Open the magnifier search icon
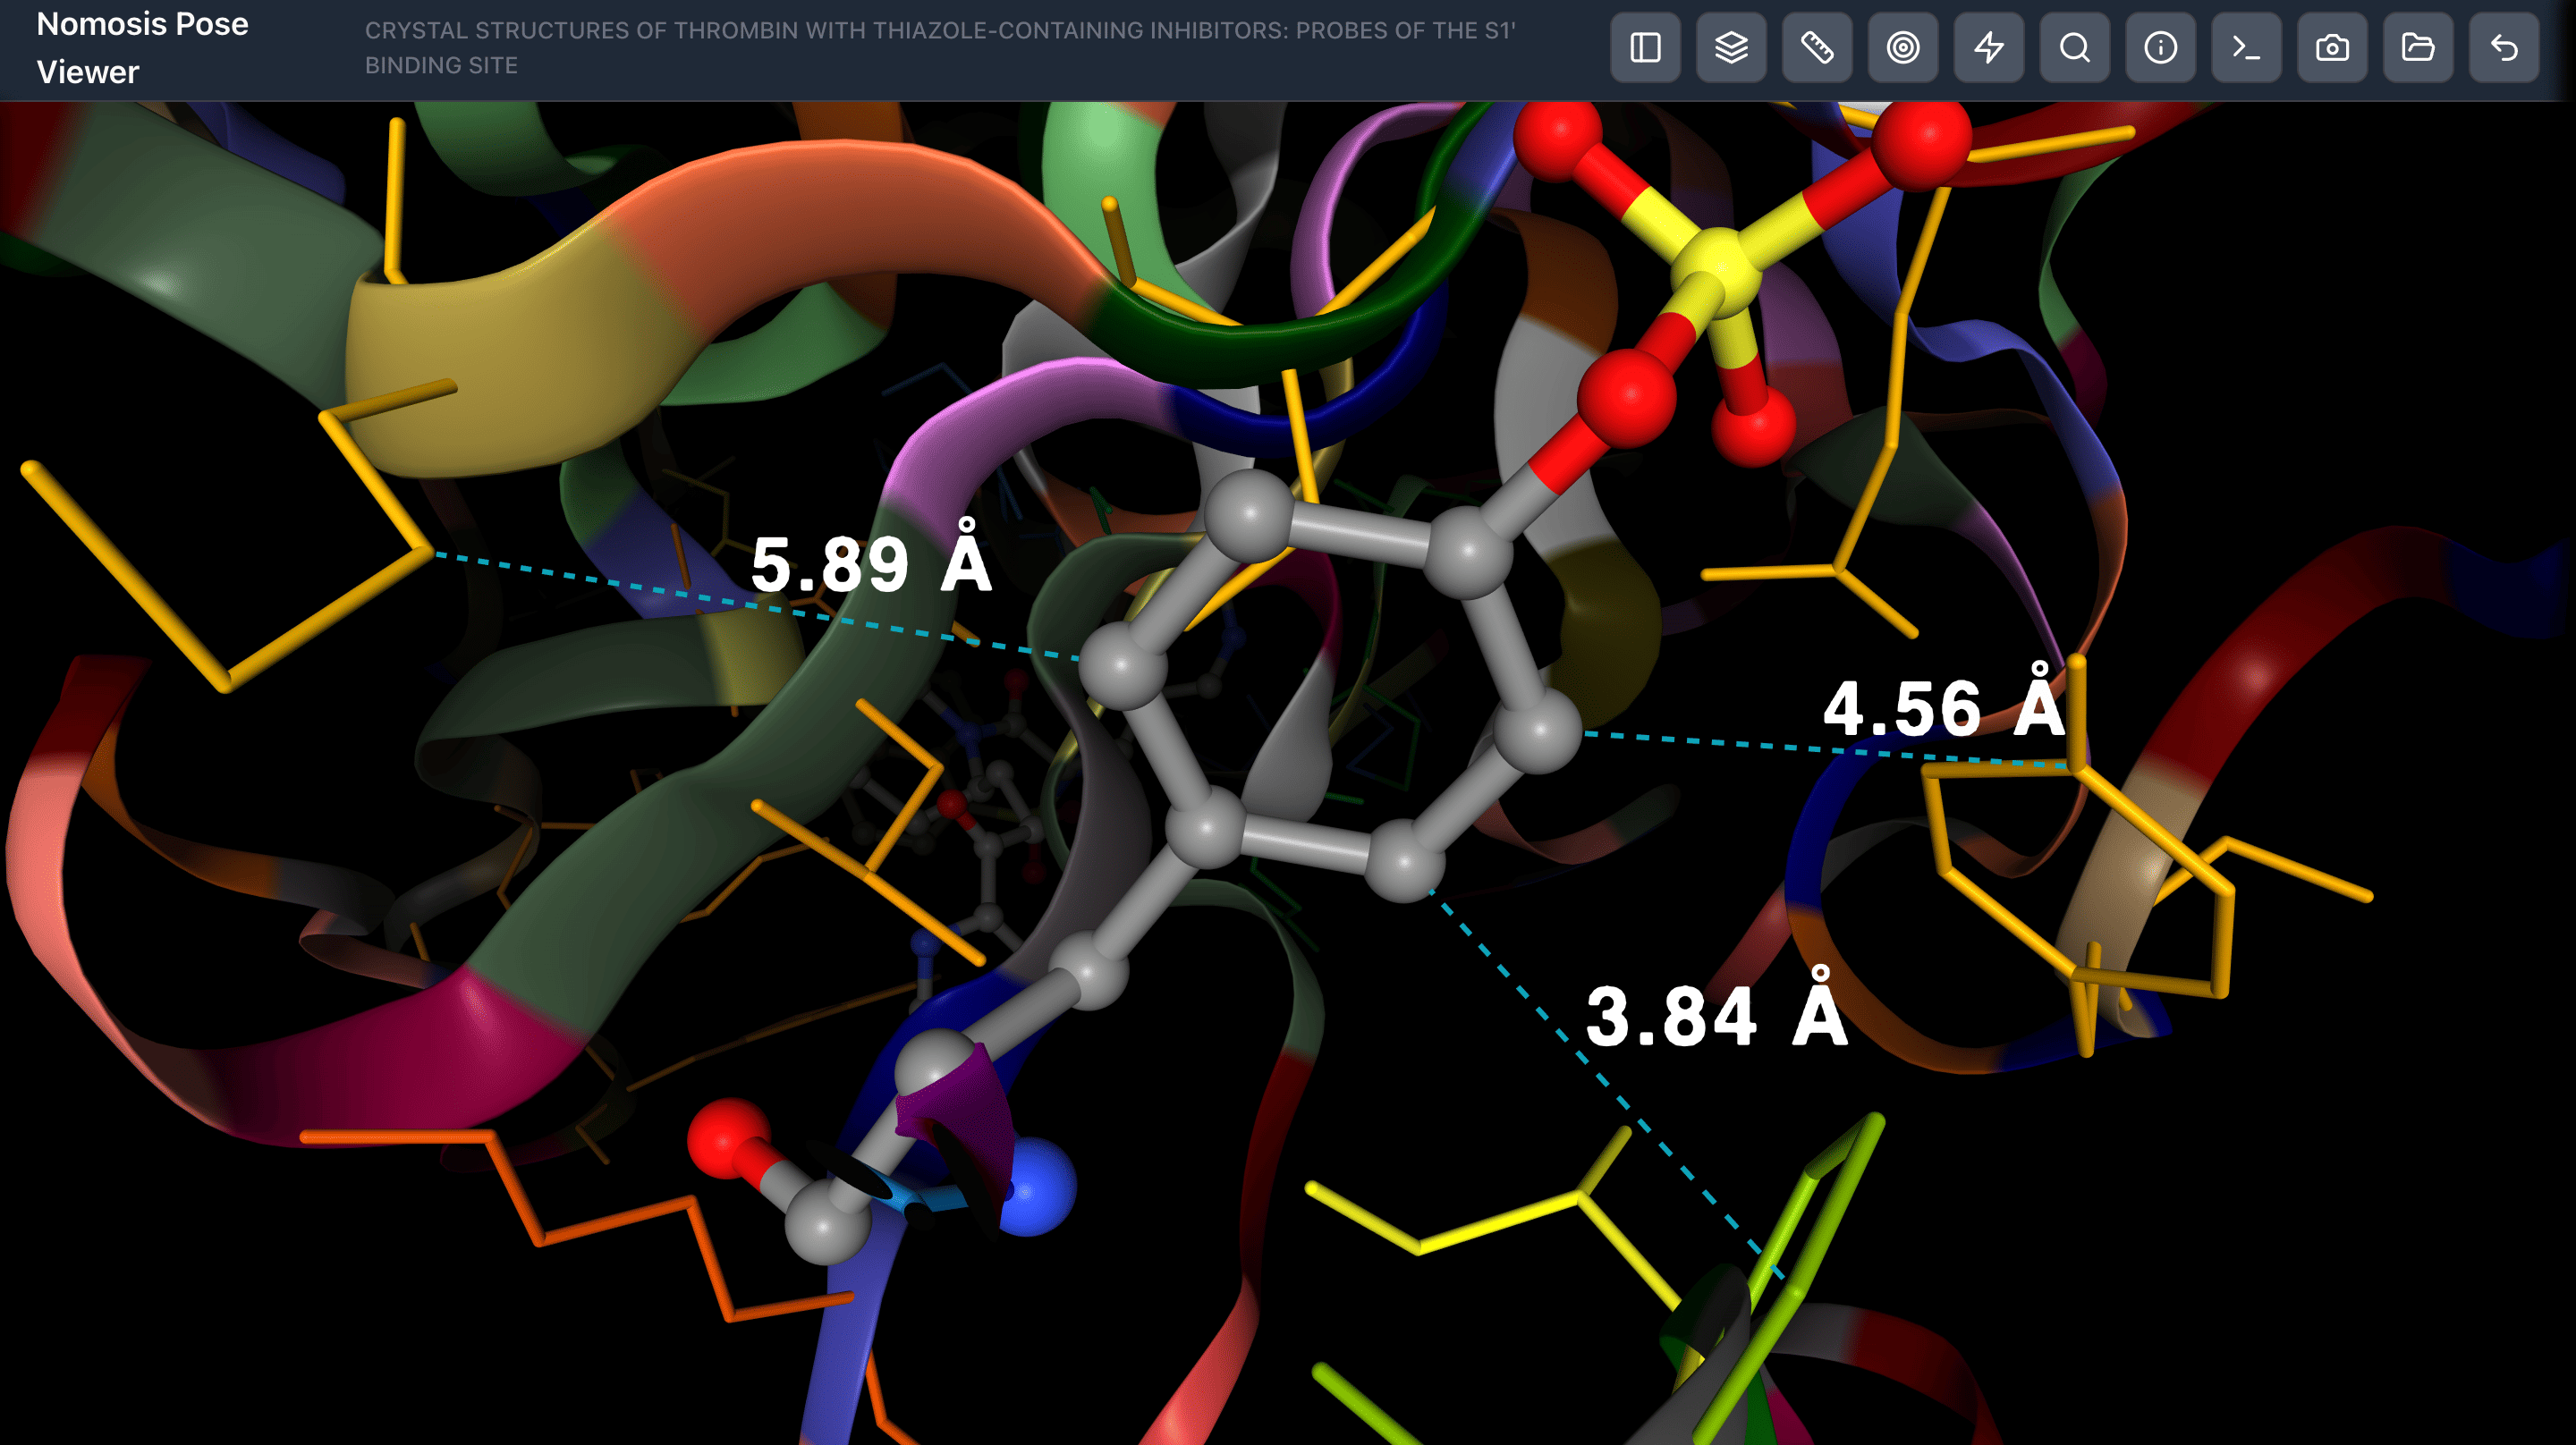The image size is (2576, 1445). click(x=2075, y=47)
